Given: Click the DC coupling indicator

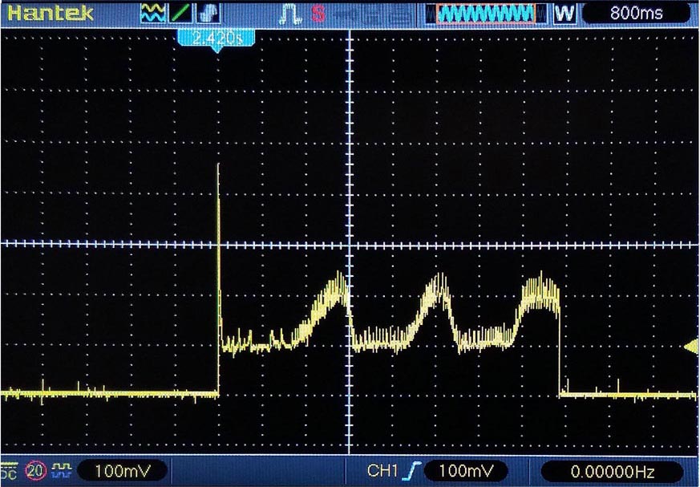Looking at the screenshot, I should click(x=9, y=471).
